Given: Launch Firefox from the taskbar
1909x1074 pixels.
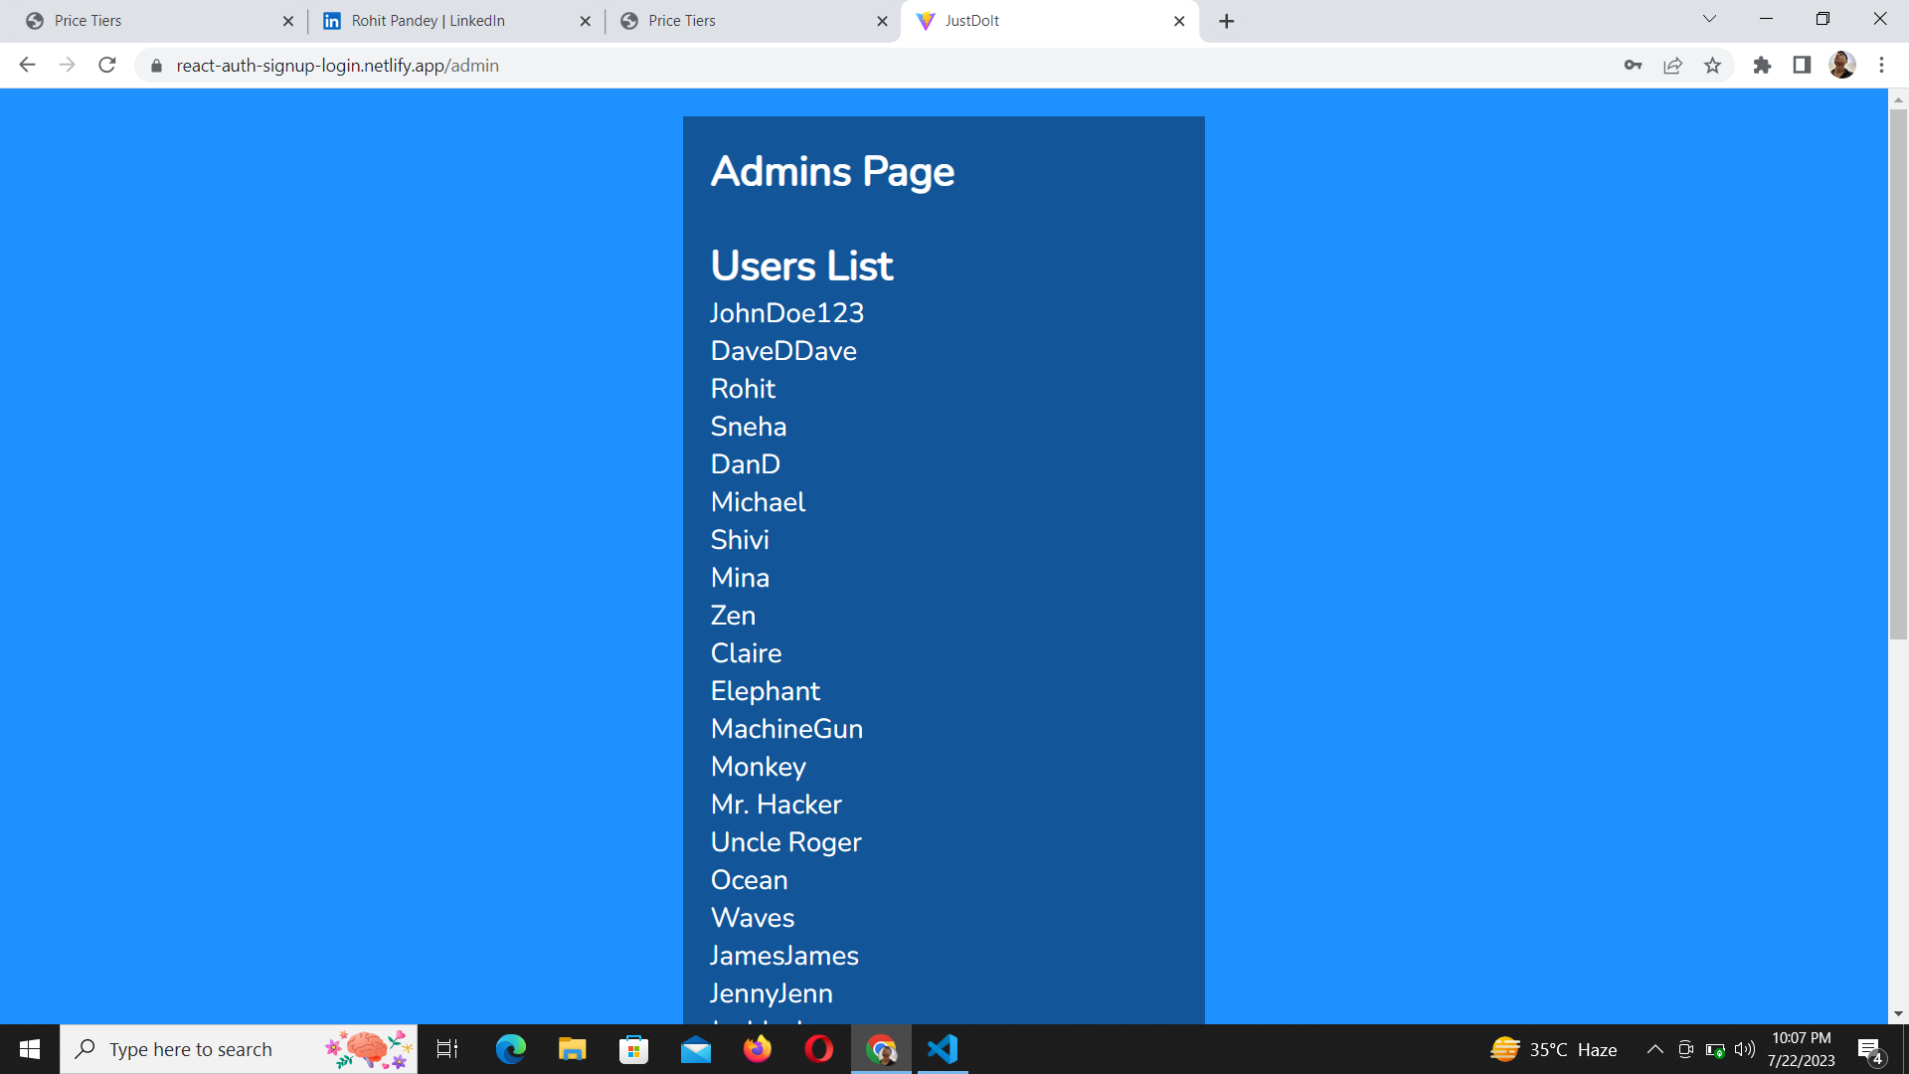Looking at the screenshot, I should (757, 1049).
